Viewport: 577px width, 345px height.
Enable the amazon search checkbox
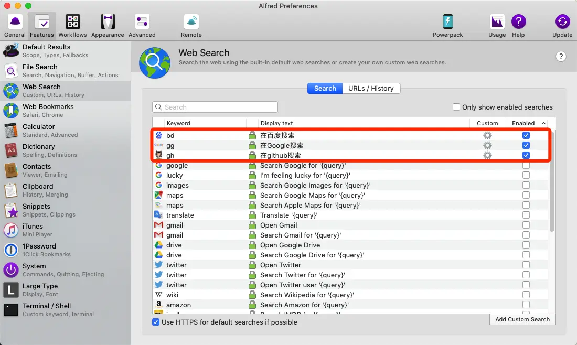(x=526, y=305)
